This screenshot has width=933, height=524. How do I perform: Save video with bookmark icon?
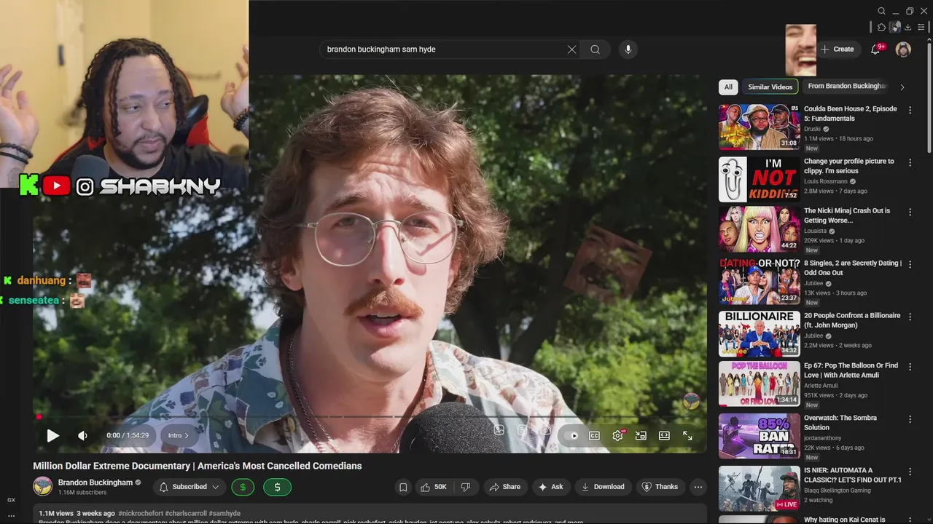[402, 487]
